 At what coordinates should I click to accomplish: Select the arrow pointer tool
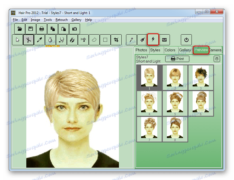(x=18, y=40)
